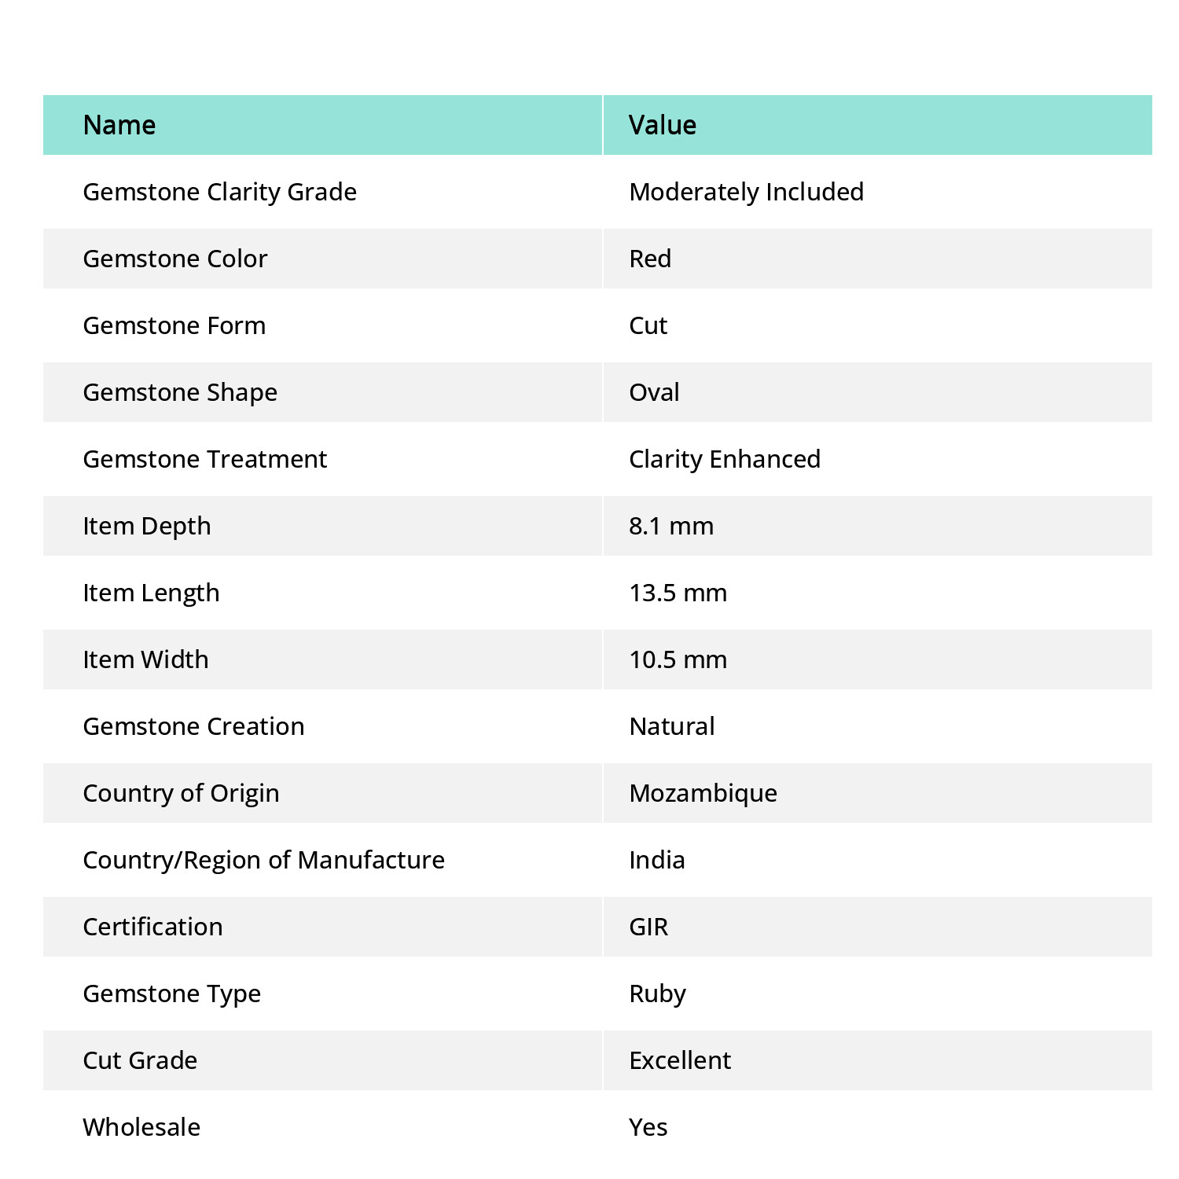Click the Moderately Included value
This screenshot has width=1179, height=1179.
746,192
